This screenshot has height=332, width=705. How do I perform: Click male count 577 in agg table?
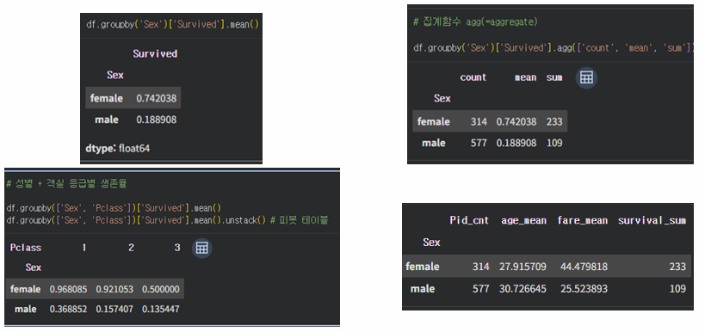[479, 143]
